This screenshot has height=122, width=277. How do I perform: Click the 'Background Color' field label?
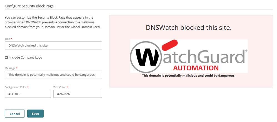click(x=16, y=87)
